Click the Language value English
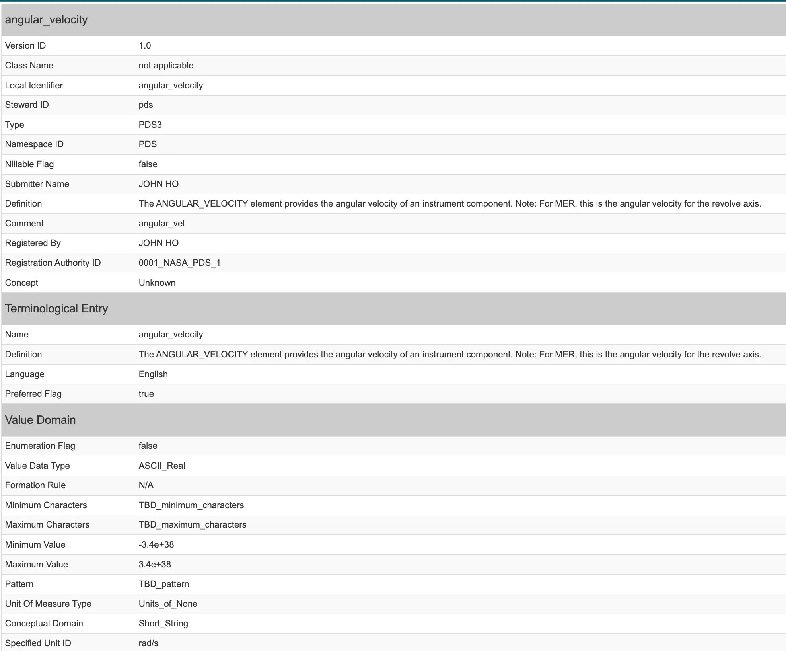 coord(153,374)
